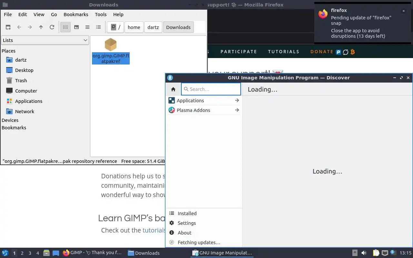The image size is (413, 258).
Task: Open the 'tutorials' link on GIMP page
Action: point(154,230)
